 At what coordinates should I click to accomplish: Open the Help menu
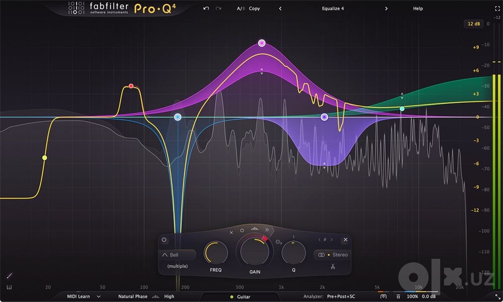pos(417,9)
